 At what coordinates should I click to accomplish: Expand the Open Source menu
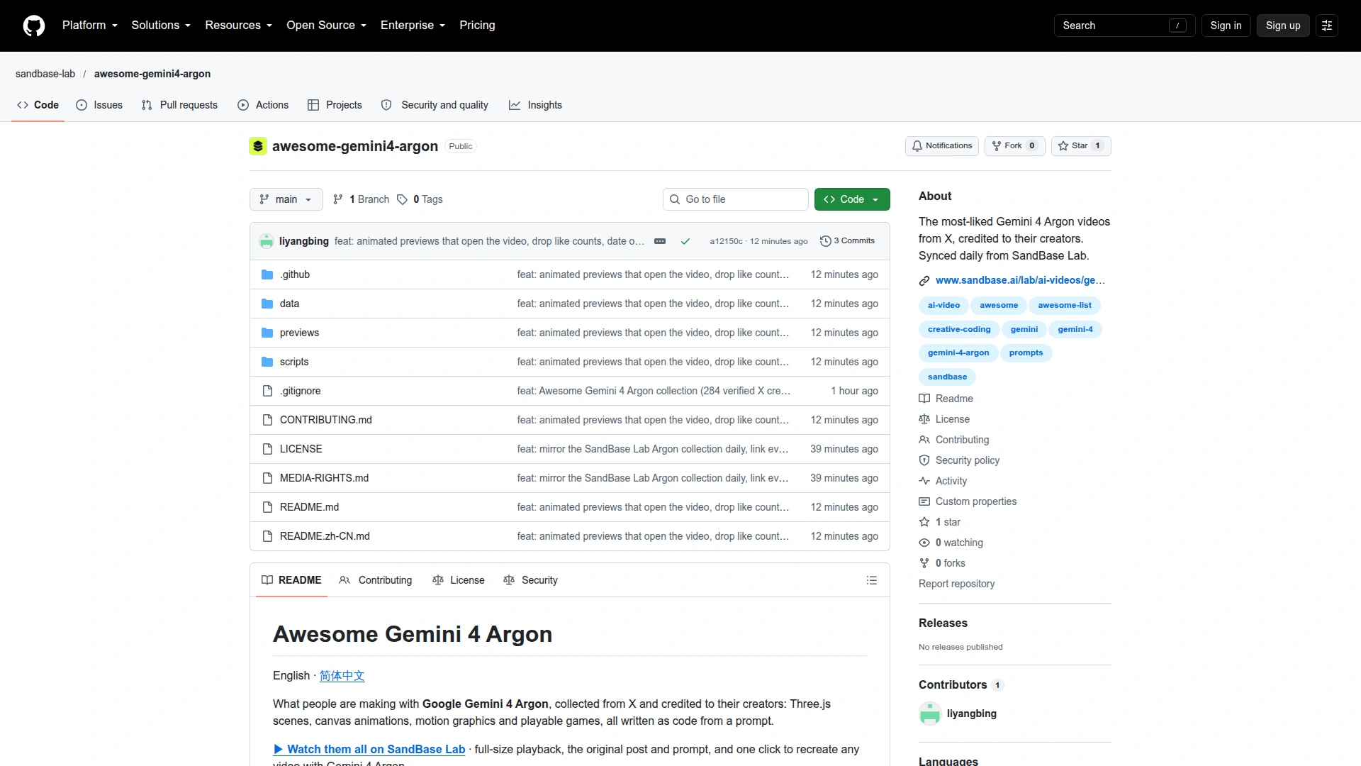pyautogui.click(x=327, y=26)
